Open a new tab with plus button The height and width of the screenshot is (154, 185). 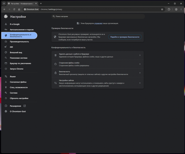coord(41,4)
